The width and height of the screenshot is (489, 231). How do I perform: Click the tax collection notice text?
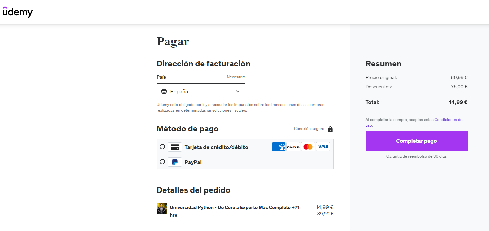[x=240, y=107]
